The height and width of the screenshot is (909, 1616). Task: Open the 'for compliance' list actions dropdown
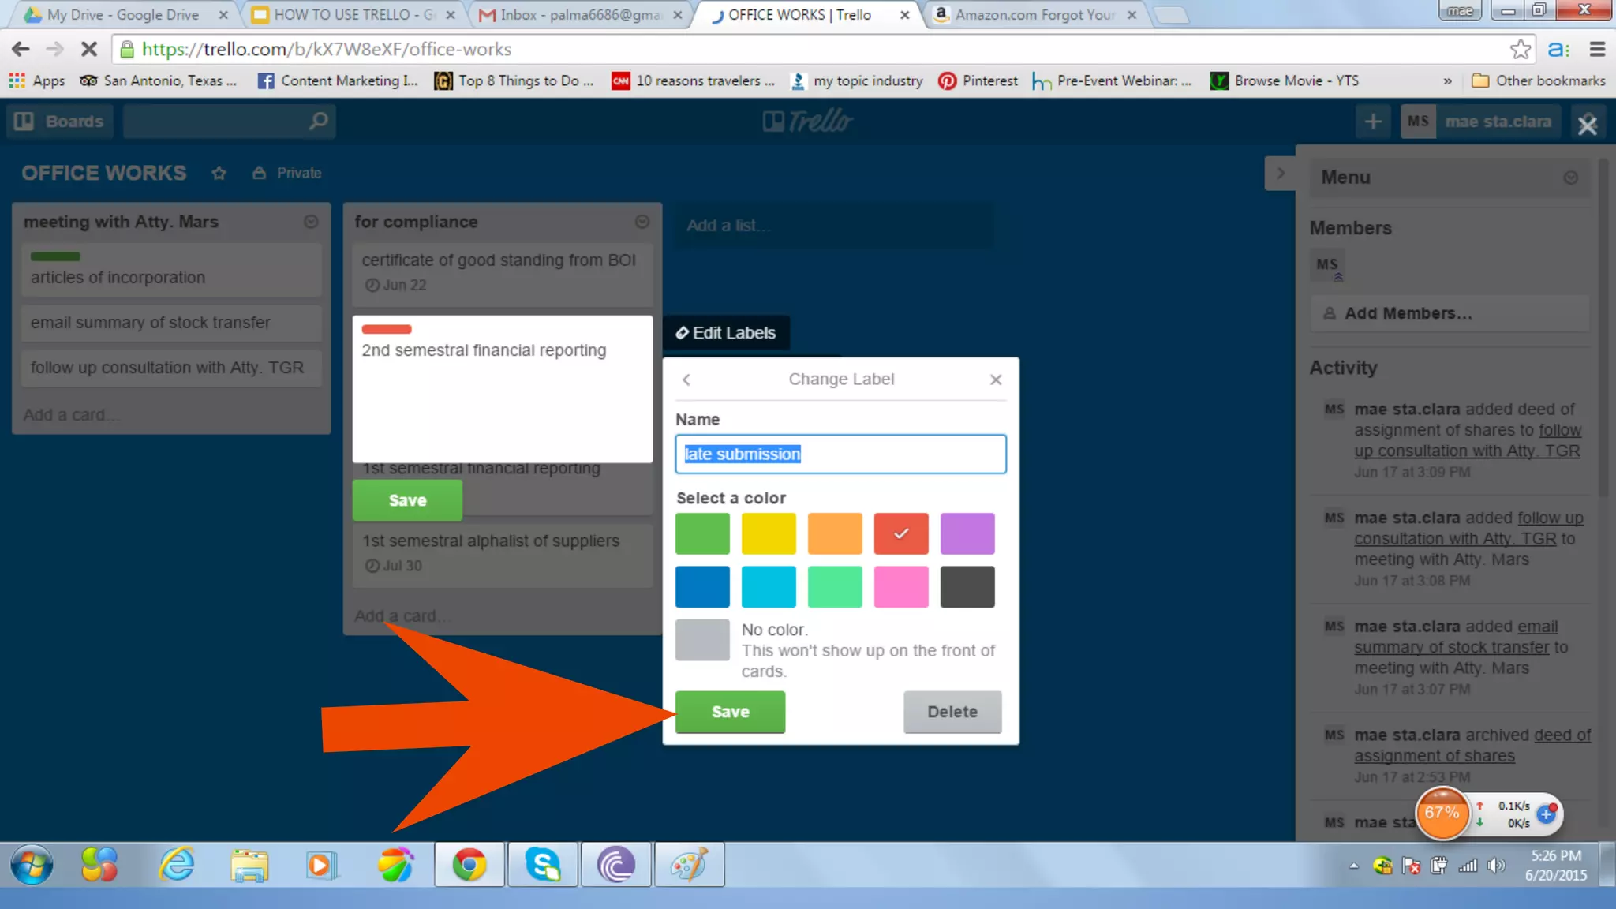point(642,222)
